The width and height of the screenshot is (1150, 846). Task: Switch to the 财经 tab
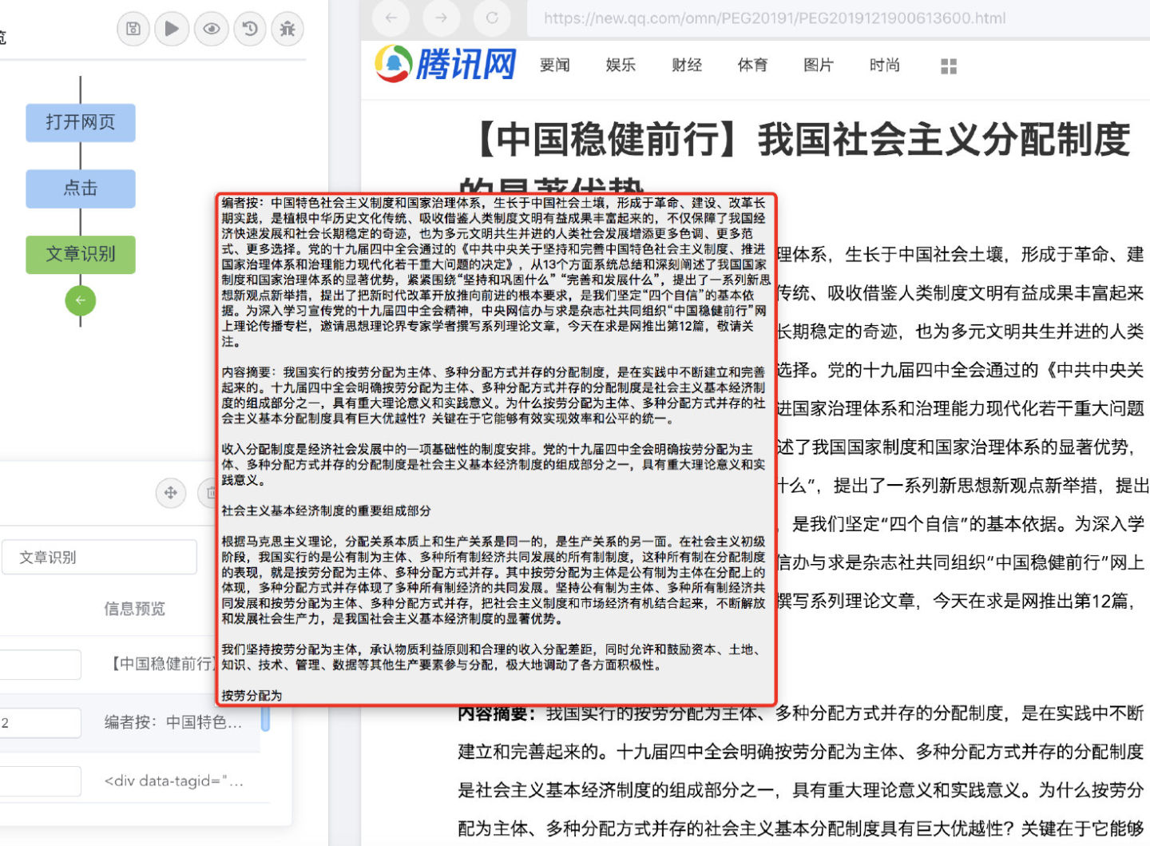click(686, 66)
